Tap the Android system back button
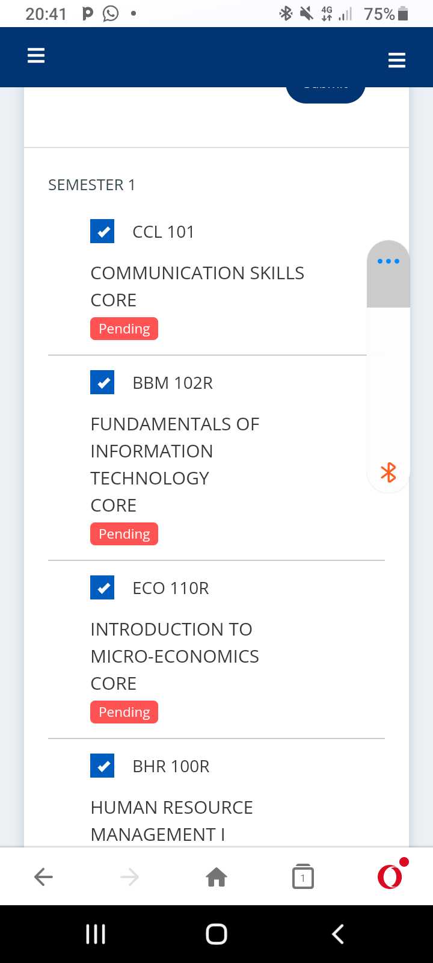Screen dimensions: 433x963 point(338,934)
